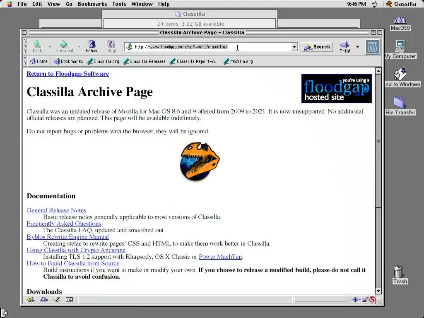Open the Edit menu

point(37,4)
